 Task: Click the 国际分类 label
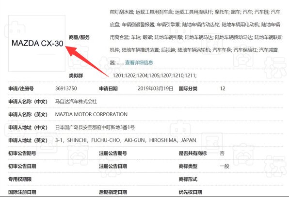pyautogui.click(x=188, y=89)
